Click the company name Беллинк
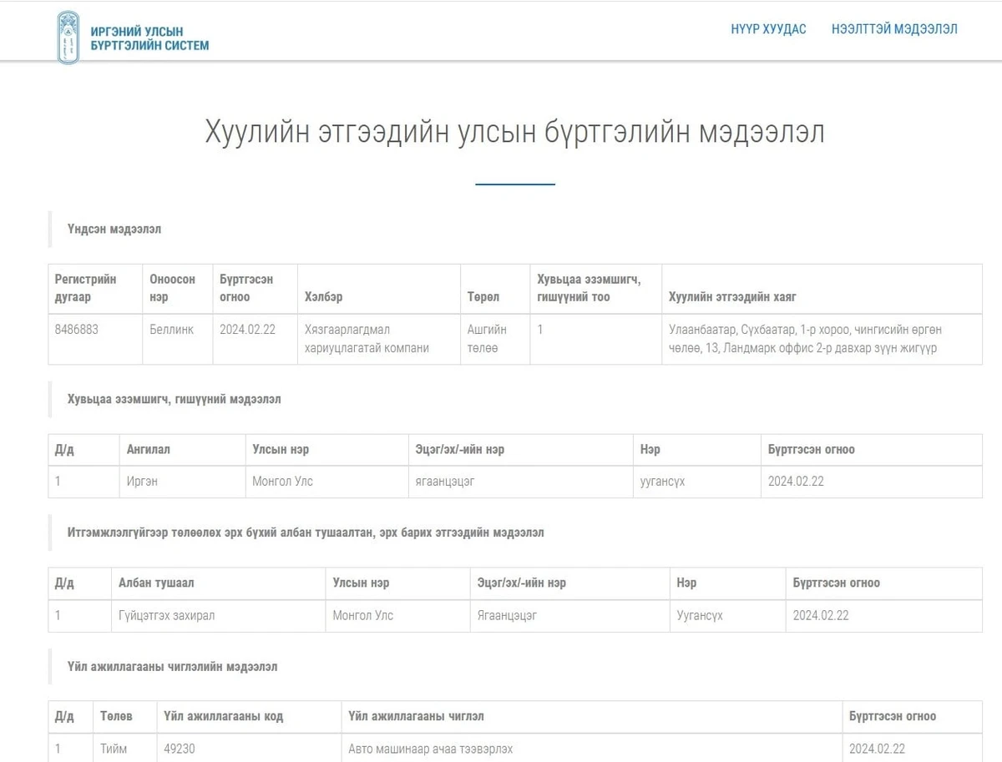 171,330
